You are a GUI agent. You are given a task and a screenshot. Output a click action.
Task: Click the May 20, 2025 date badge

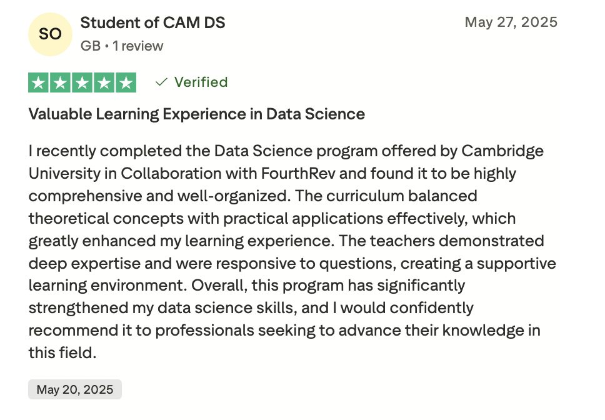coord(75,390)
